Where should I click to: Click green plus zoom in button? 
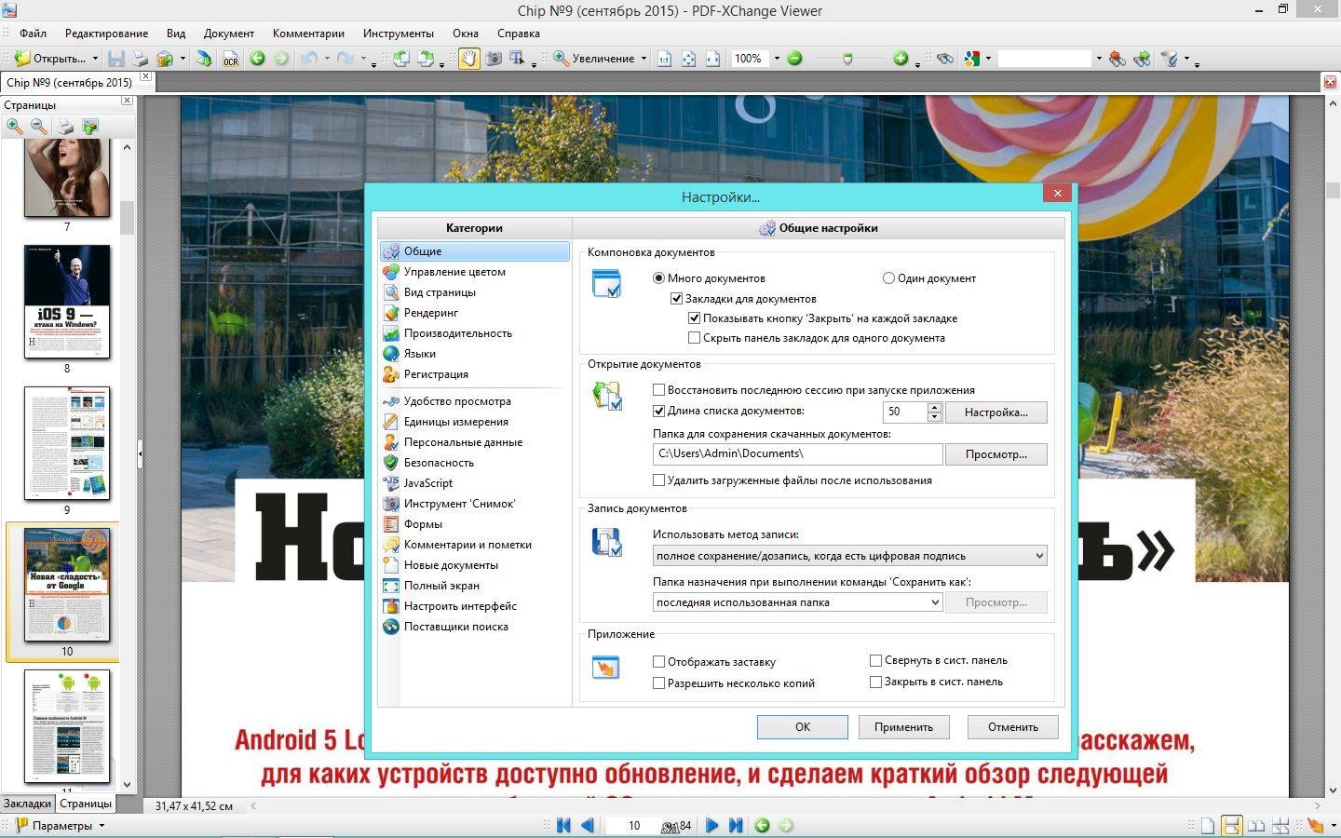pyautogui.click(x=901, y=59)
